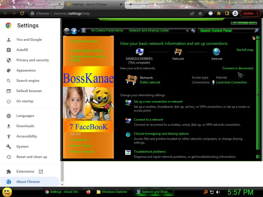
Task: Click the Update button in Chrome
Action: coord(248,13)
